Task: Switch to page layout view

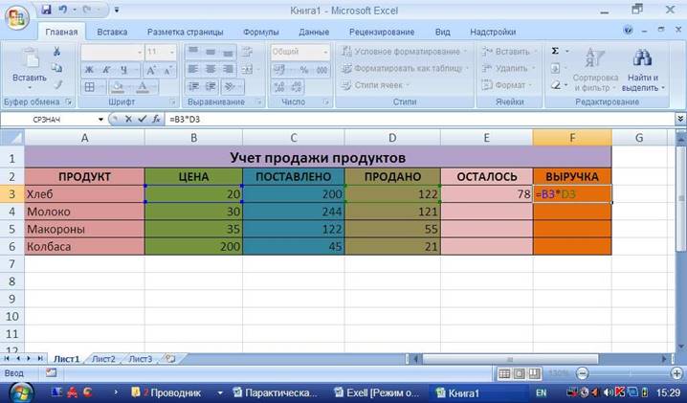Action: coord(520,373)
